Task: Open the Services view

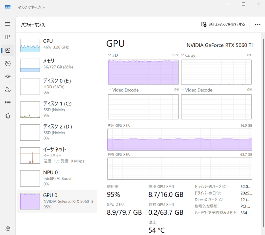Action: point(8,116)
